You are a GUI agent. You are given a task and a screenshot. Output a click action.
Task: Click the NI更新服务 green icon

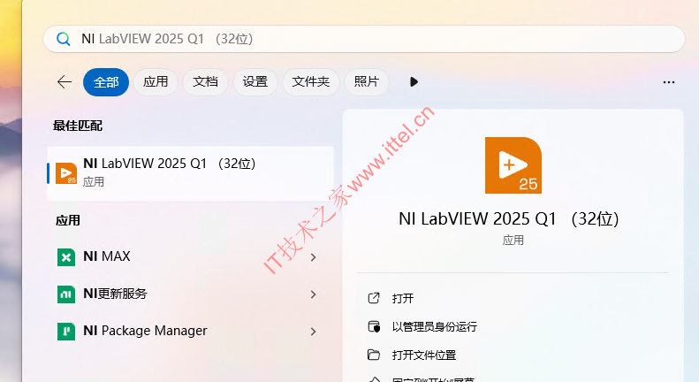66,294
